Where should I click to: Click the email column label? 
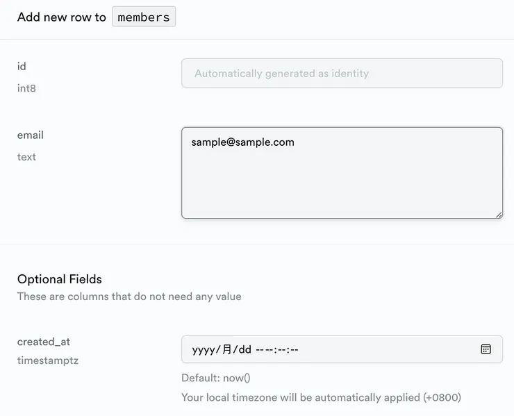31,135
